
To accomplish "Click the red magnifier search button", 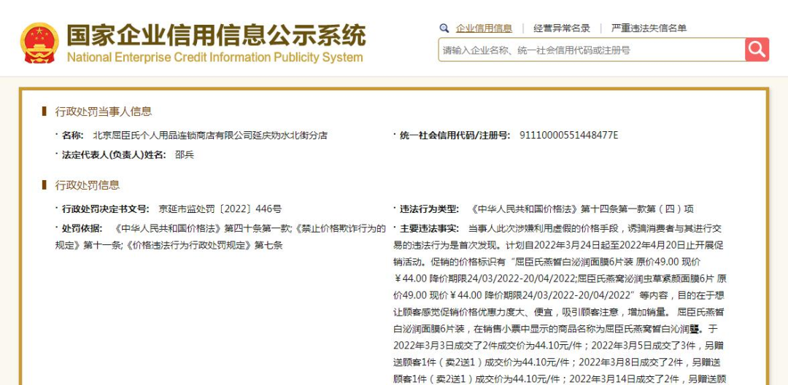I will click(757, 50).
